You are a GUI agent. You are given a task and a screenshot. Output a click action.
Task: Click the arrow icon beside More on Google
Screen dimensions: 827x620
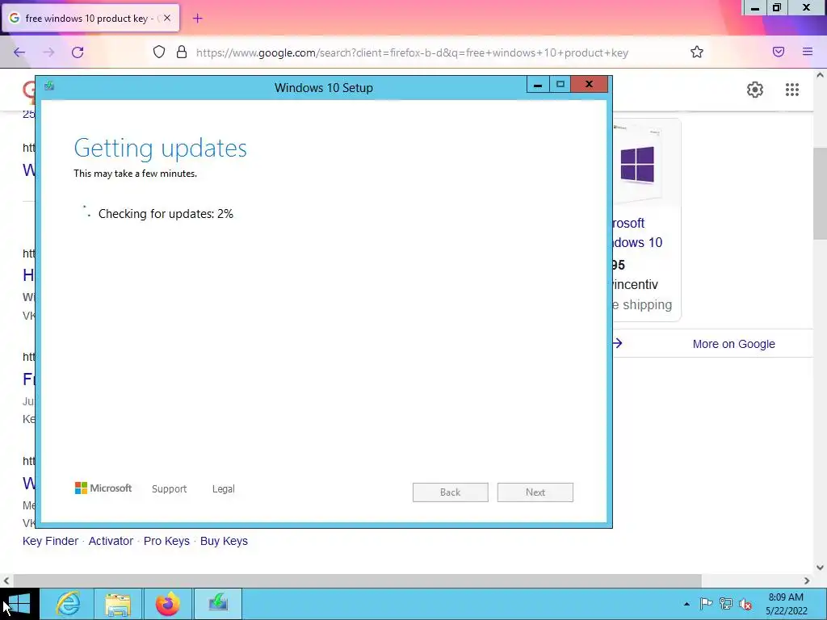click(x=618, y=343)
